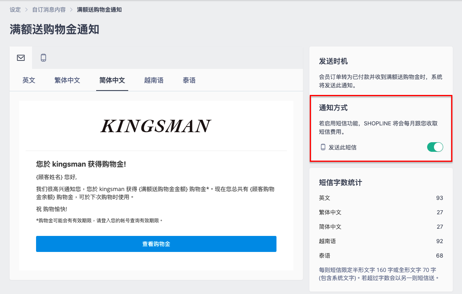Click the 越南语 92 count row
The image size is (462, 294).
click(381, 241)
